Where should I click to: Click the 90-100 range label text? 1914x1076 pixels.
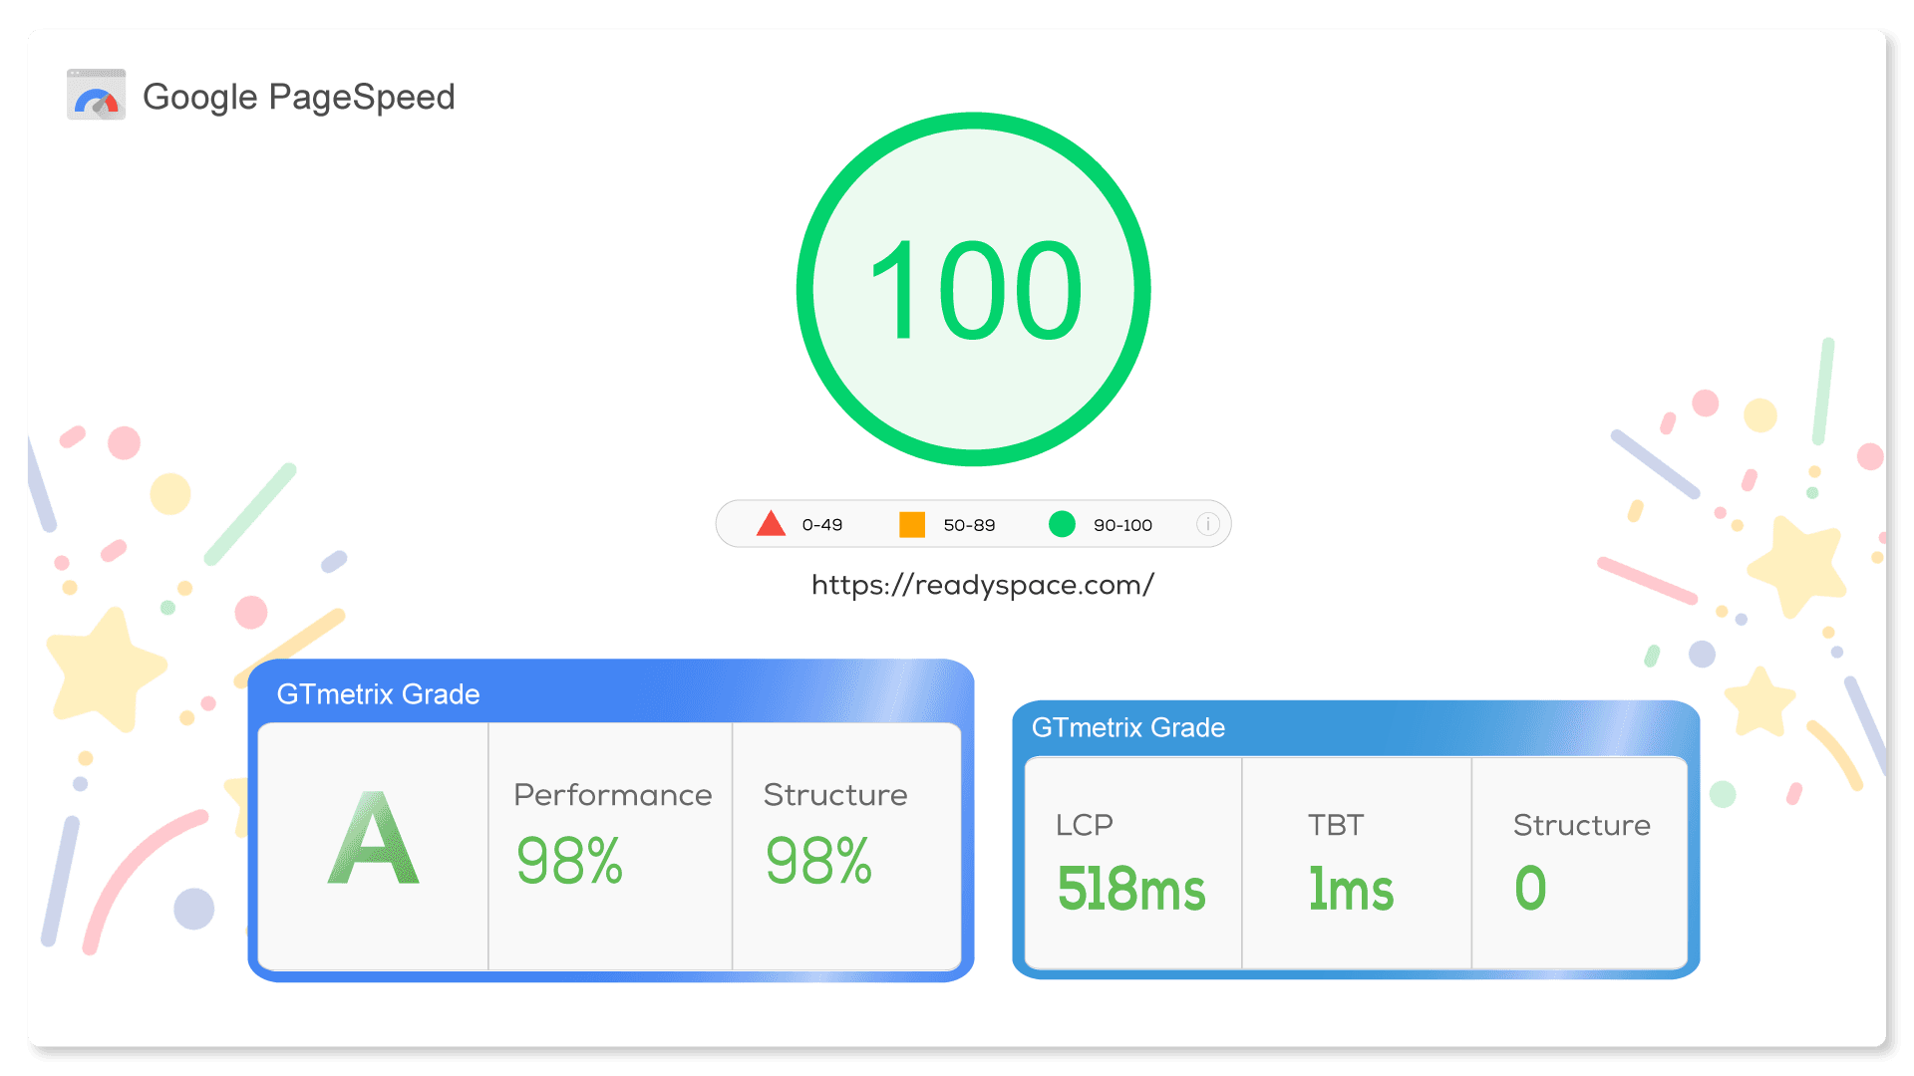coord(1122,525)
